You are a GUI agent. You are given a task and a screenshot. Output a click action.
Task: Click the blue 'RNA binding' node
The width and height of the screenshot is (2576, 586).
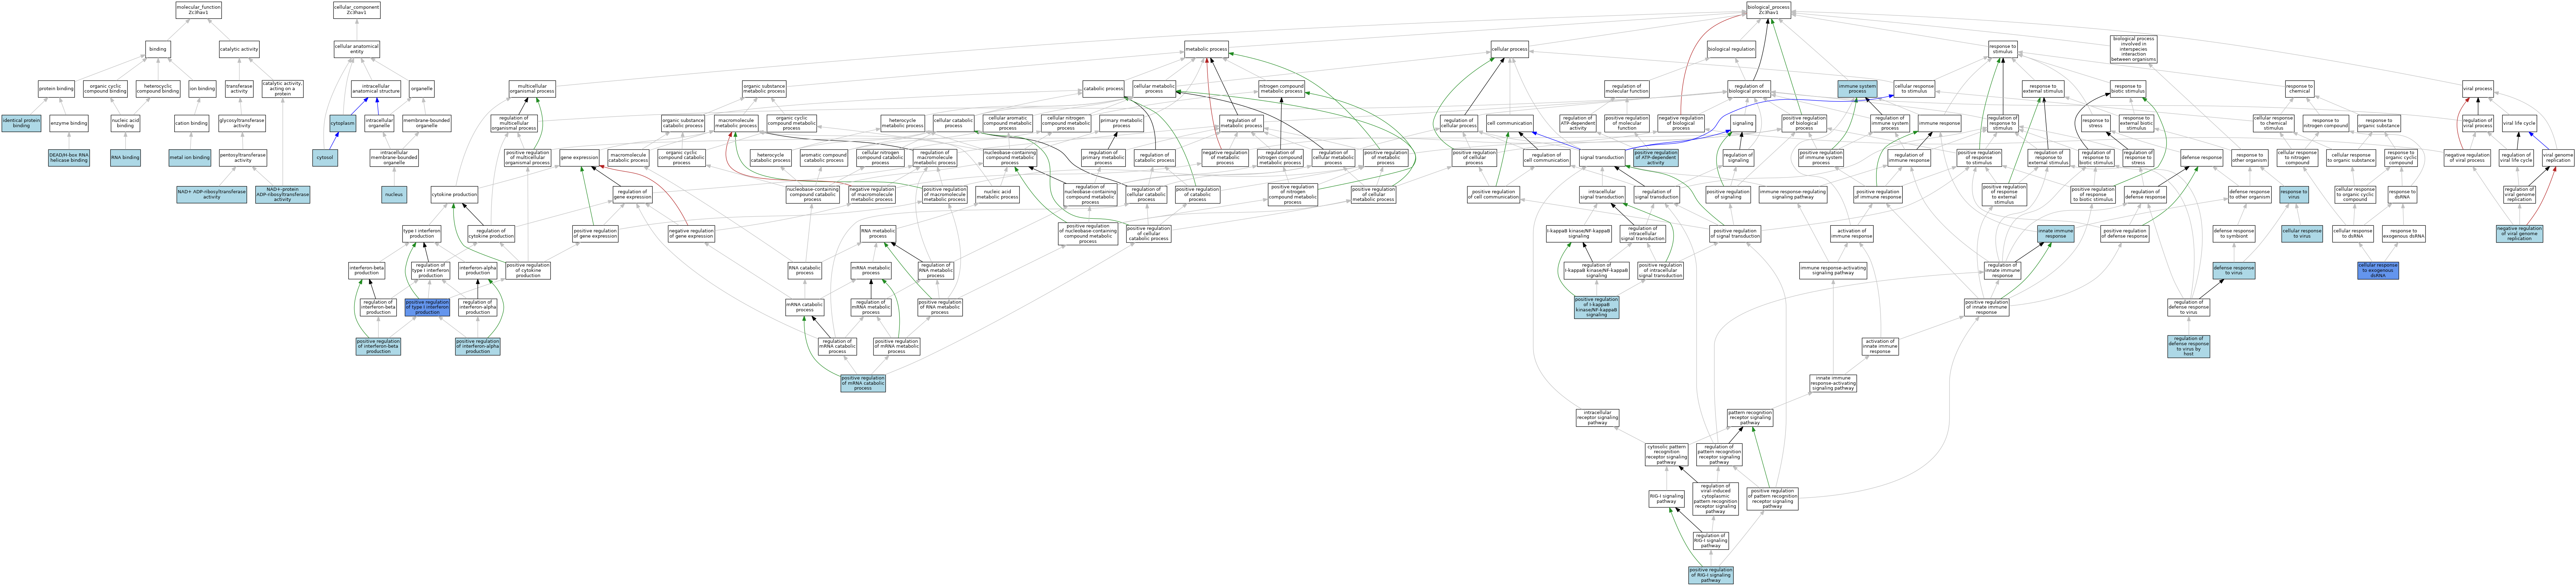pyautogui.click(x=125, y=158)
